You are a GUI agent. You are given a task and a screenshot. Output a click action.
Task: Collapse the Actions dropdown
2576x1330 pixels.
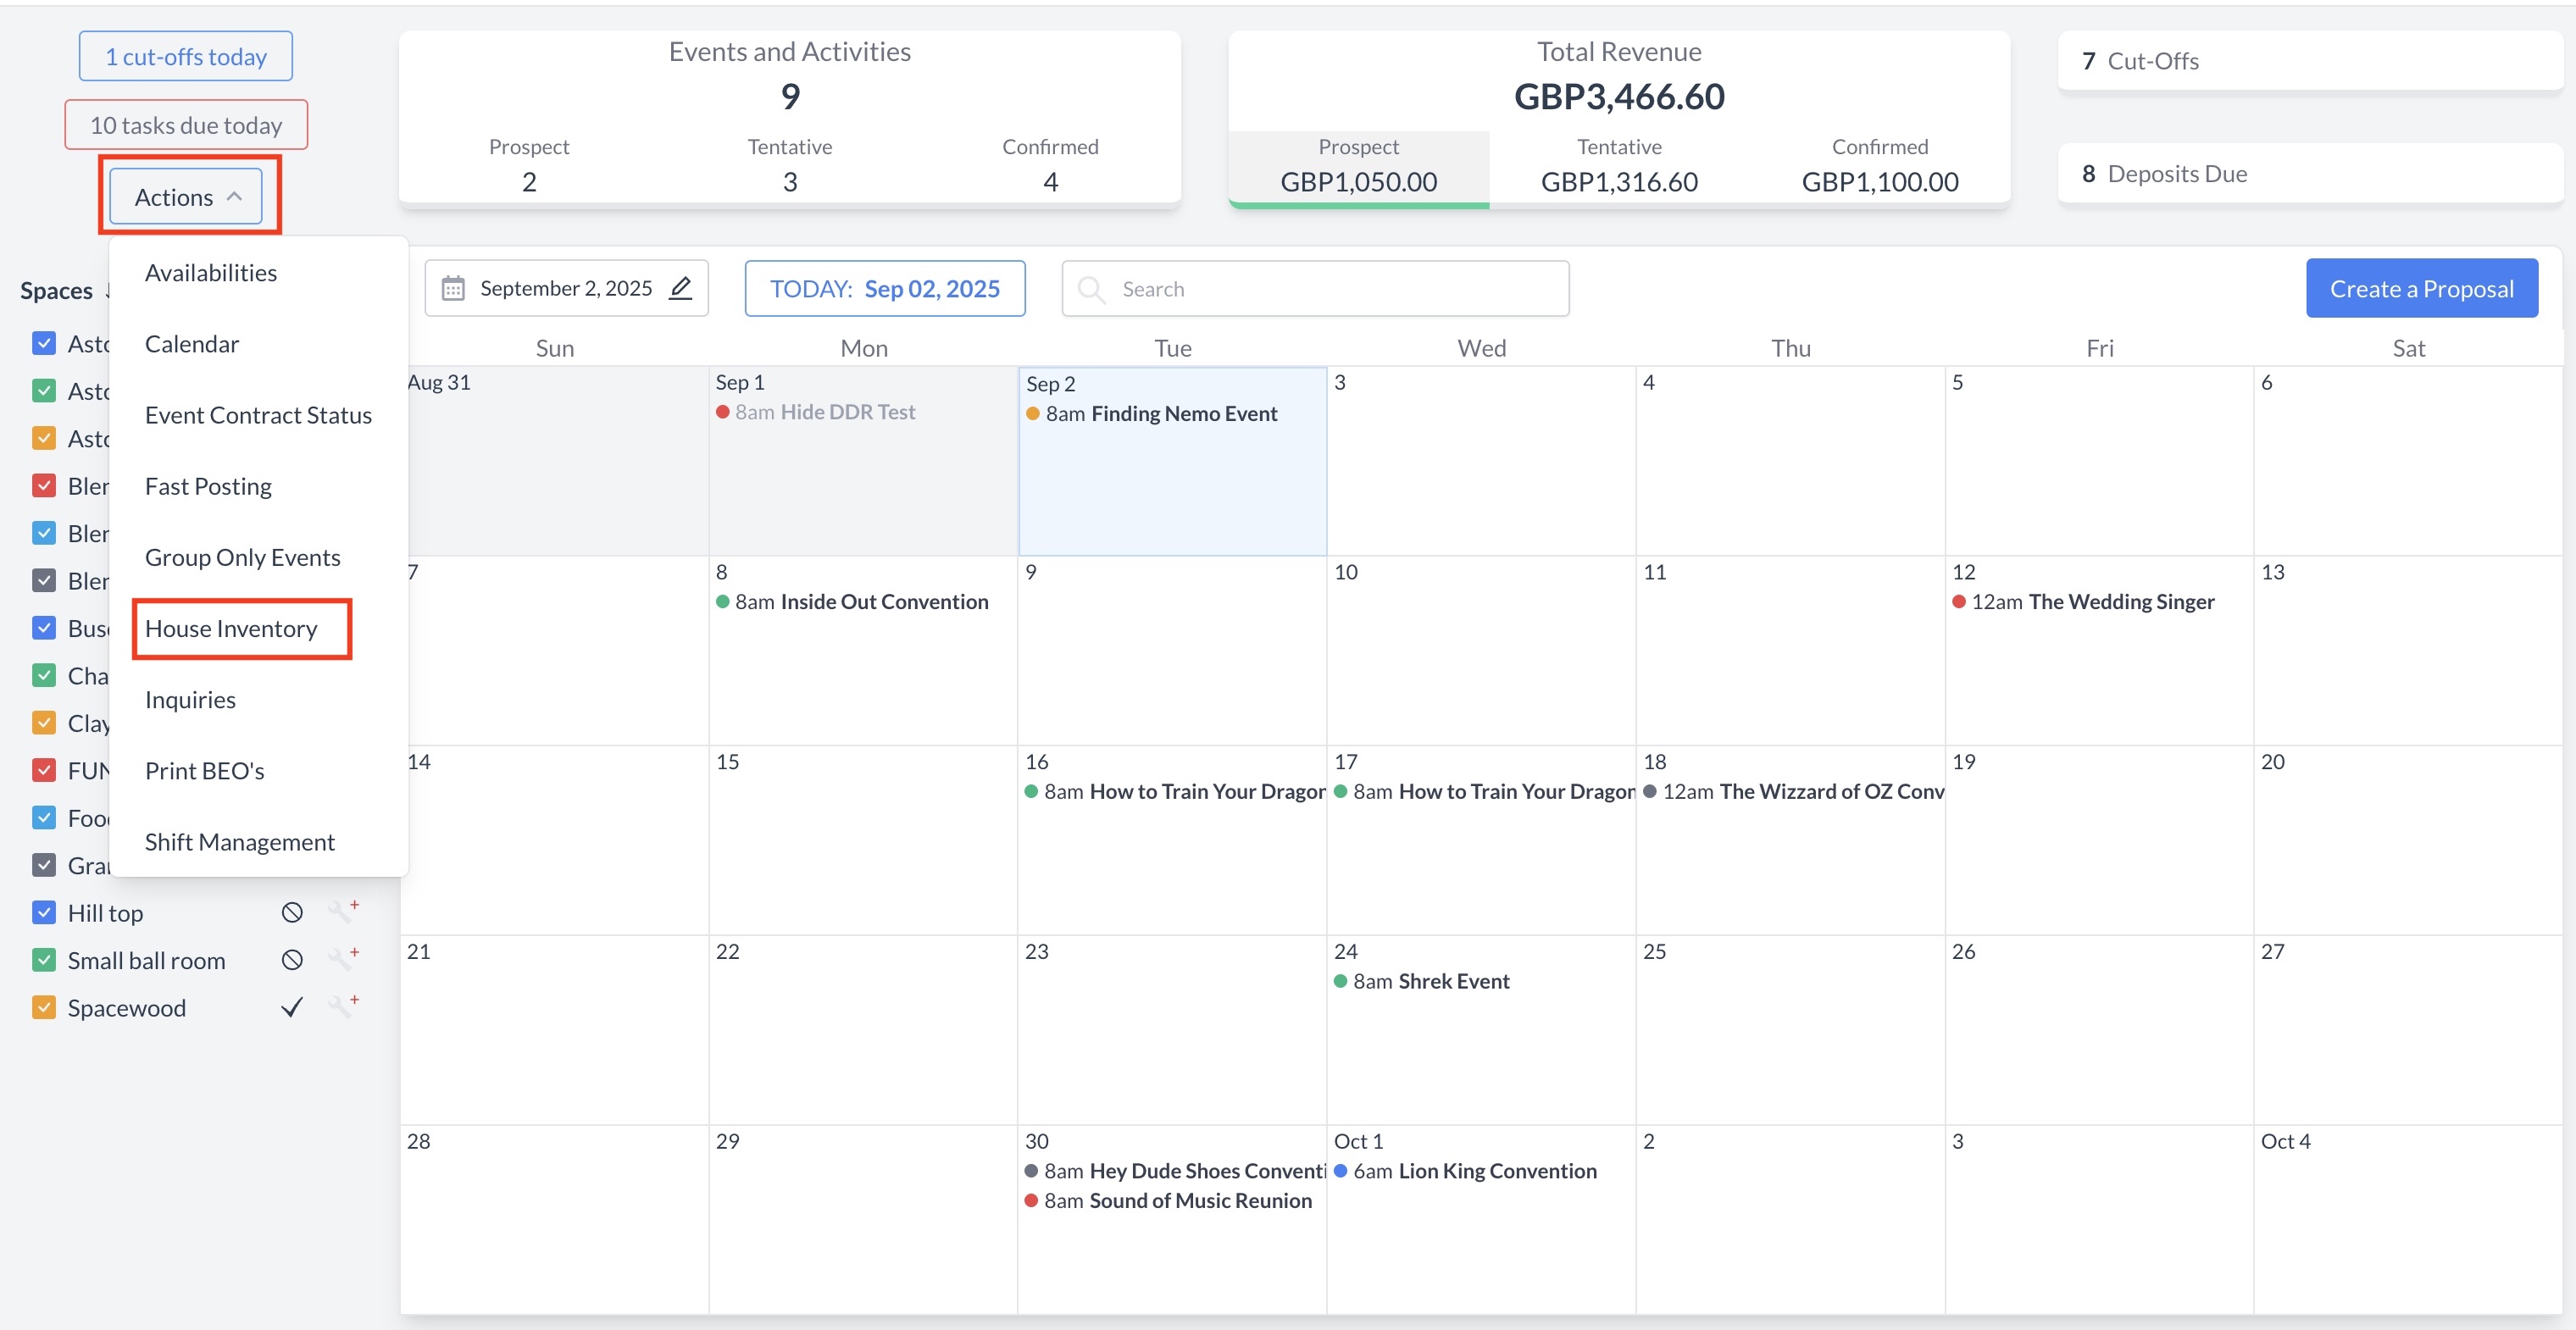(x=186, y=197)
